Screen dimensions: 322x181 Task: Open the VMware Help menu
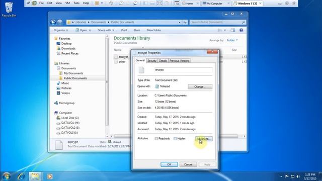point(86,4)
